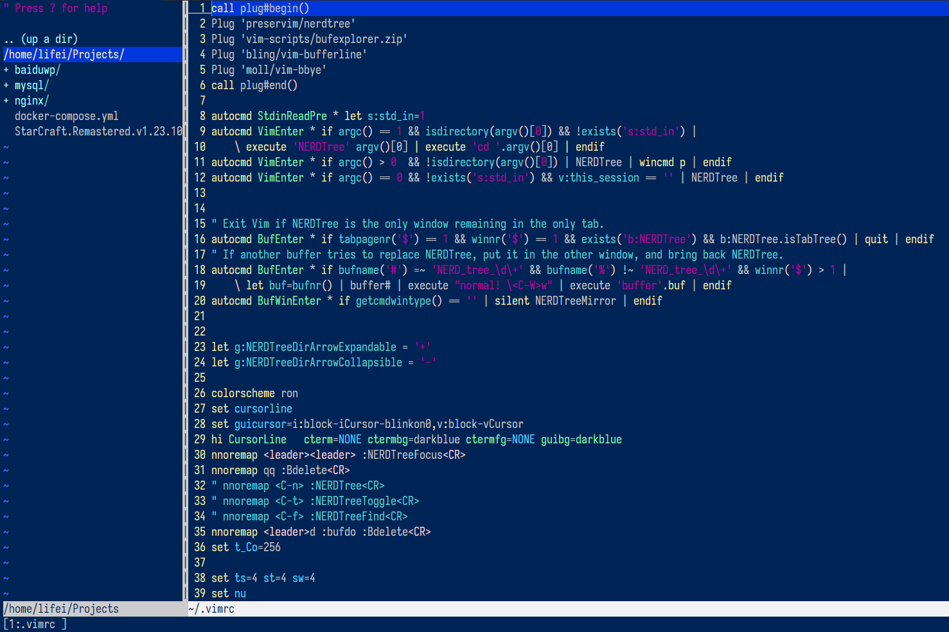Click 'v:this_session' on line 12

[x=599, y=178]
